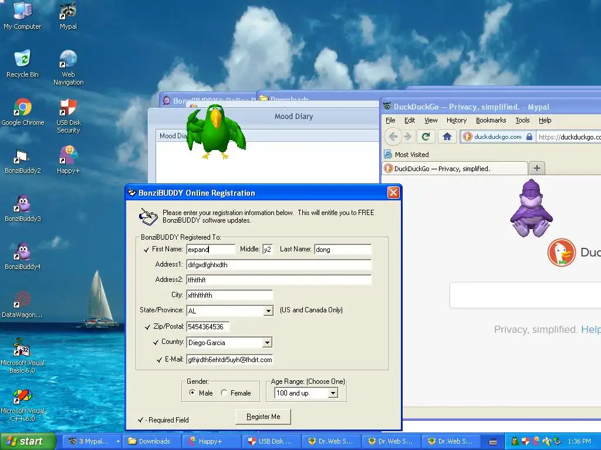Go back in Mypal browser
Image resolution: width=601 pixels, height=450 pixels.
pos(393,136)
